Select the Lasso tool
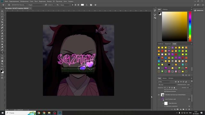The image size is (205, 115). click(x=2, y=17)
